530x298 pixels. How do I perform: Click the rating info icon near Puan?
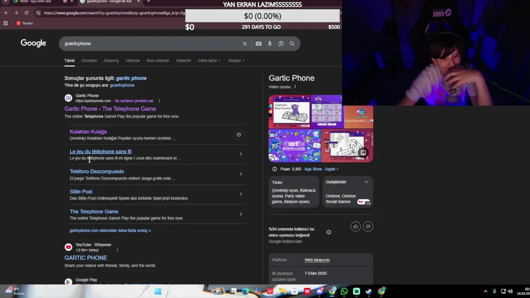click(x=275, y=169)
